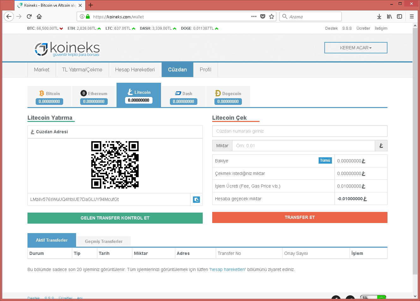Open Hesap Hareketleri page
This screenshot has width=420, height=301.
(135, 70)
